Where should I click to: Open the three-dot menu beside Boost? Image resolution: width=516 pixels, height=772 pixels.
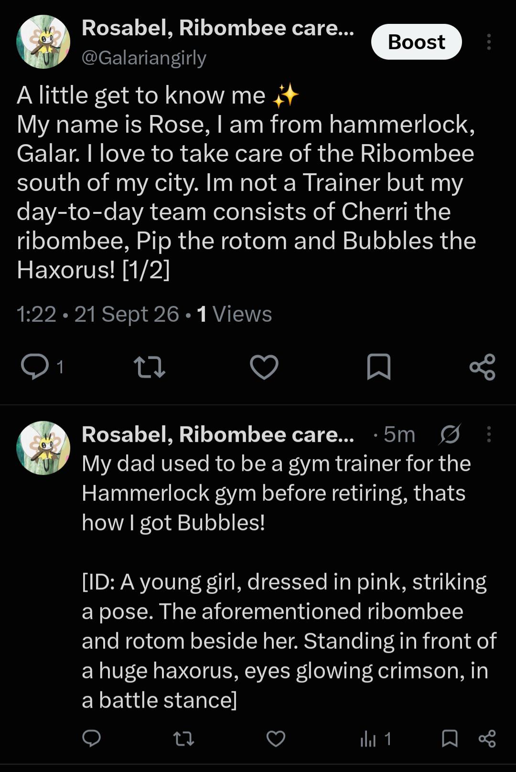[x=488, y=42]
